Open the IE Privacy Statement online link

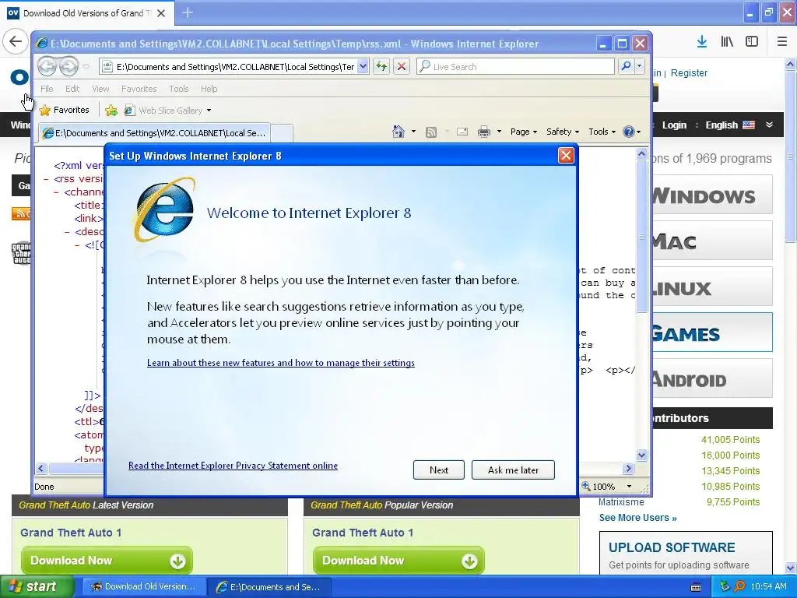pos(233,466)
